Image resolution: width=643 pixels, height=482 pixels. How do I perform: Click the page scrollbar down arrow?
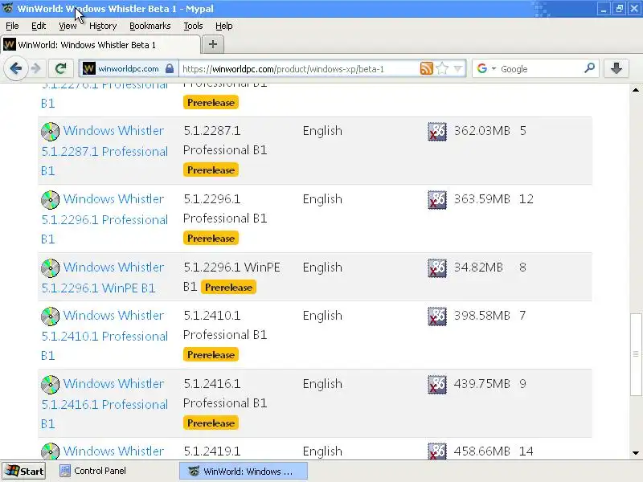coord(636,453)
